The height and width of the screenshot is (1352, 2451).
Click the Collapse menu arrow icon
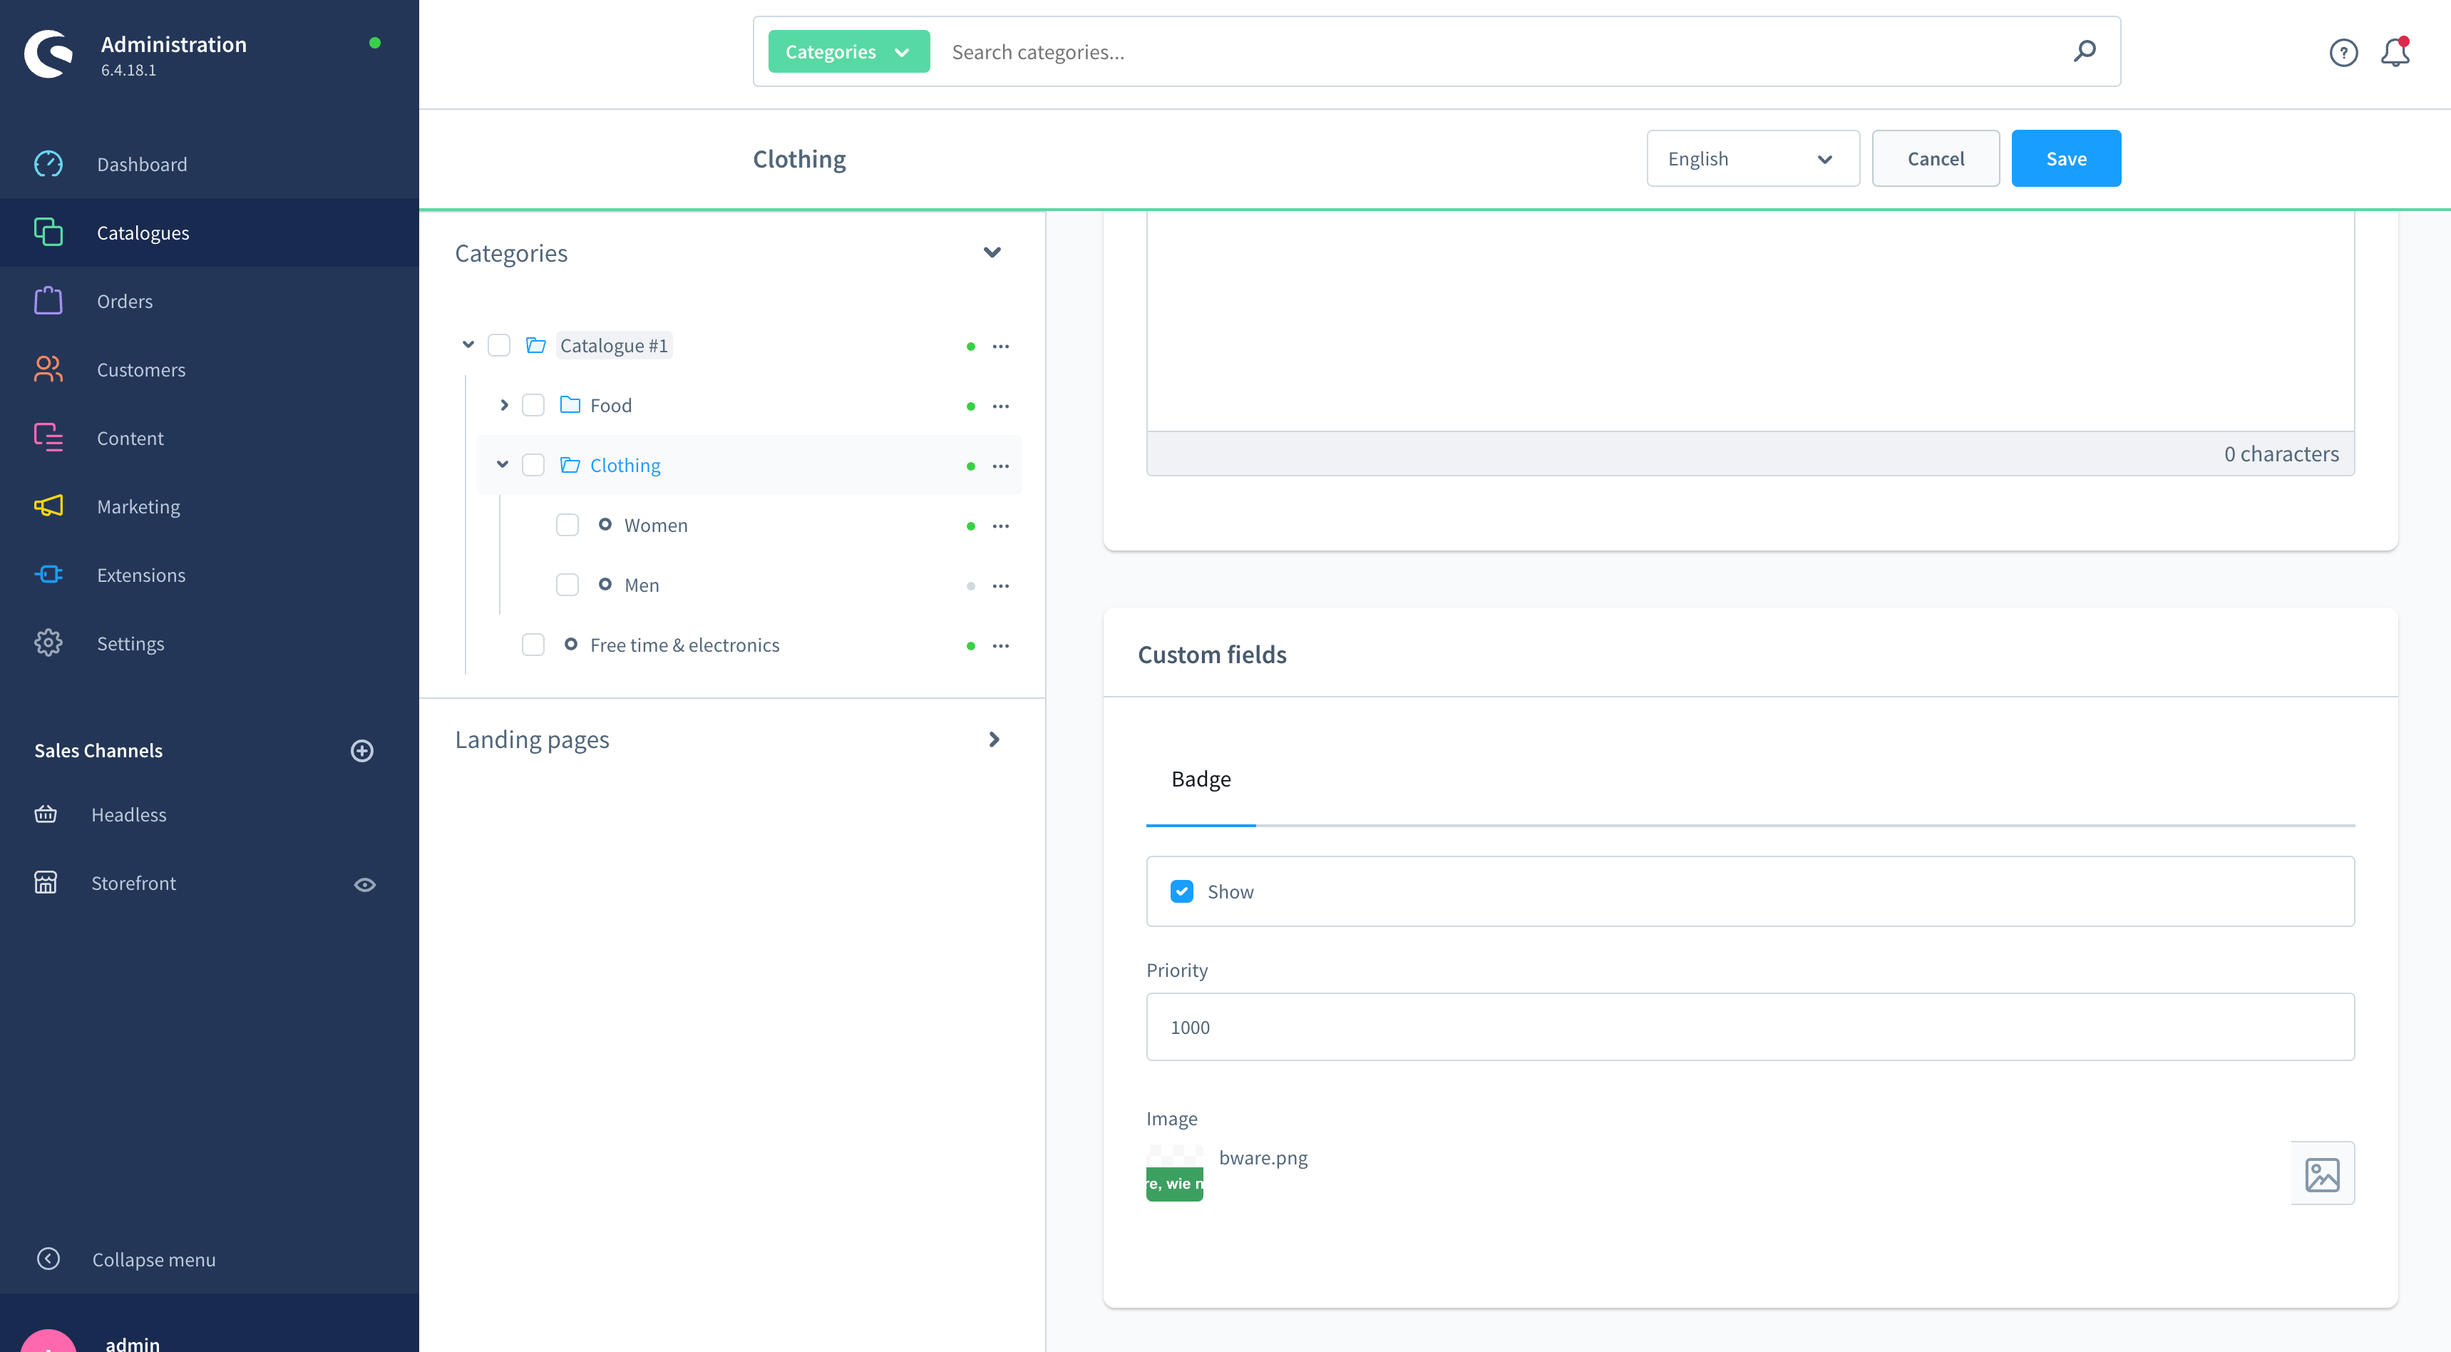[48, 1259]
